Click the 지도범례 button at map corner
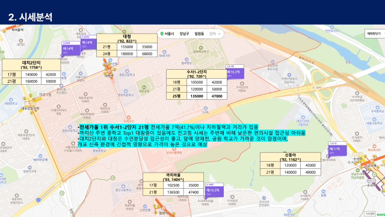385x217 pixels. pyautogui.click(x=371, y=214)
